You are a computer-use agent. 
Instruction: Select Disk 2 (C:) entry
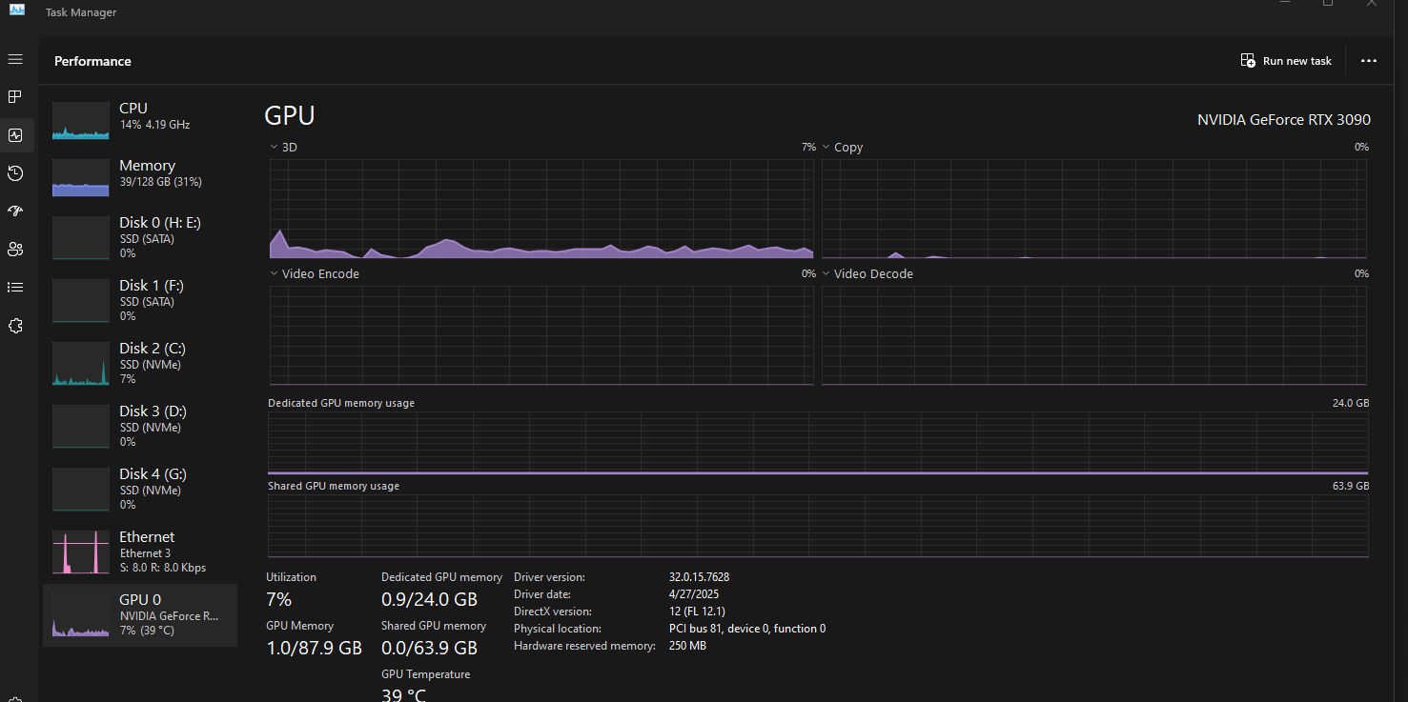tap(140, 364)
